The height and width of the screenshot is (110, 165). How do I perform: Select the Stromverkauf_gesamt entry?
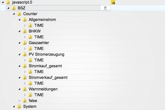pyautogui.click(x=48, y=77)
